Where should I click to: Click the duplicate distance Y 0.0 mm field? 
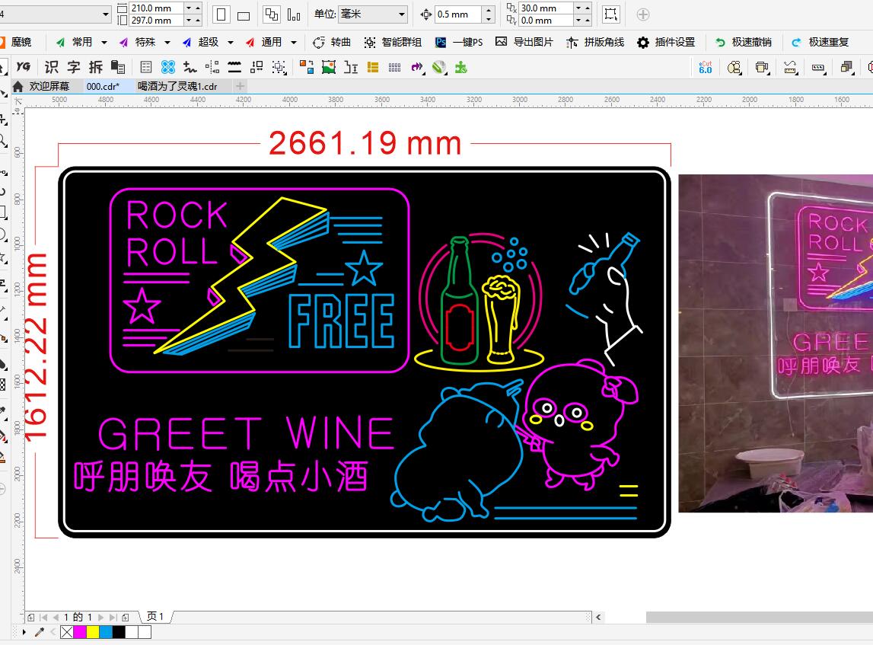pyautogui.click(x=546, y=21)
